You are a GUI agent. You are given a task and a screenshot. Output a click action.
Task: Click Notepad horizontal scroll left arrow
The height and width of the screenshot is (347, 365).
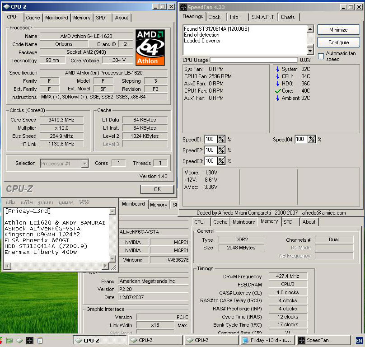8,266
